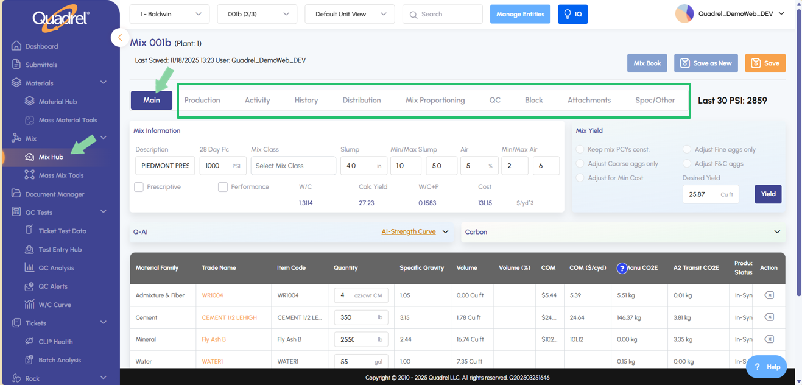Image resolution: width=802 pixels, height=385 pixels.
Task: Open the 1 - Baldwin plant dropdown
Action: click(169, 14)
